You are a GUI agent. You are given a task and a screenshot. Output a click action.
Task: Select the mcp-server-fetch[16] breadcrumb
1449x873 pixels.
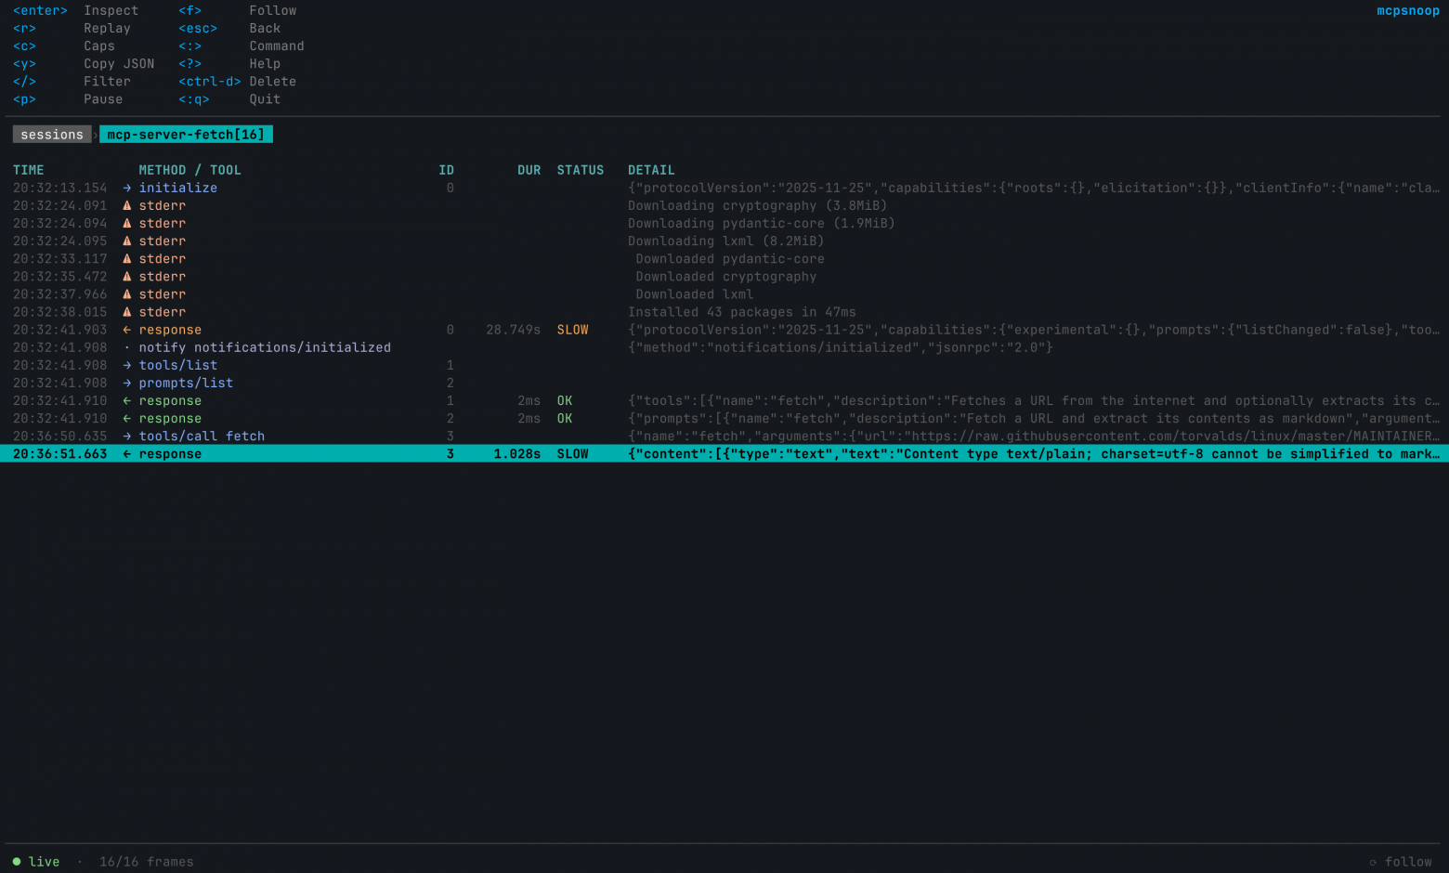pyautogui.click(x=186, y=135)
